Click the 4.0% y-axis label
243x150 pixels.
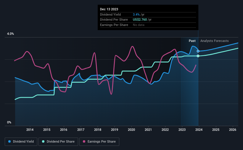pyautogui.click(x=11, y=34)
